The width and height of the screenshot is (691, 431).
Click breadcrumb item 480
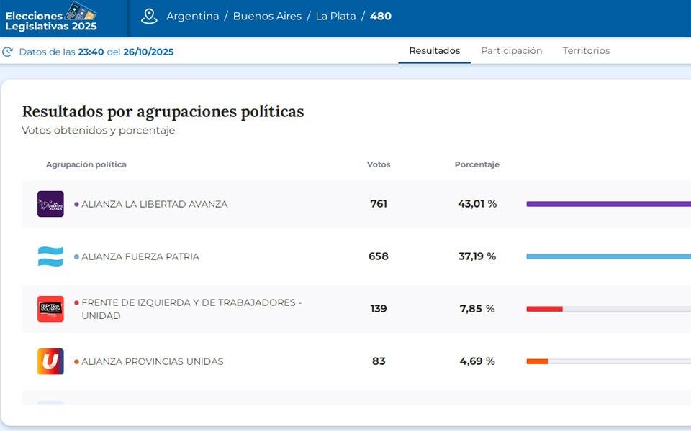(381, 16)
